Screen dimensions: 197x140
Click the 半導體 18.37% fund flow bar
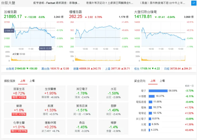tap(151, 96)
